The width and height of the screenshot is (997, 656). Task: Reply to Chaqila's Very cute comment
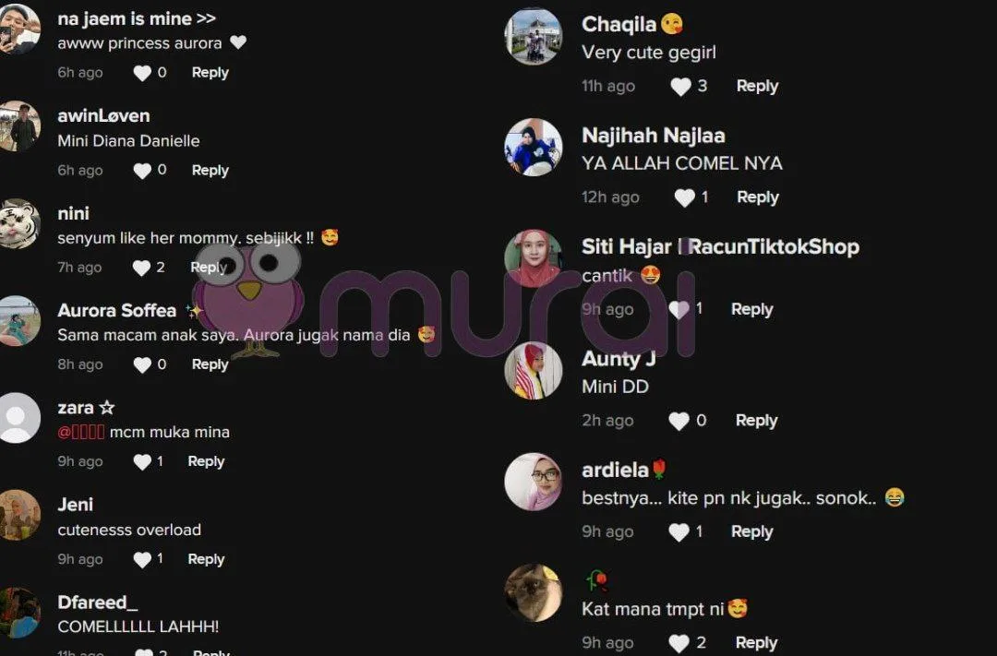pos(757,86)
